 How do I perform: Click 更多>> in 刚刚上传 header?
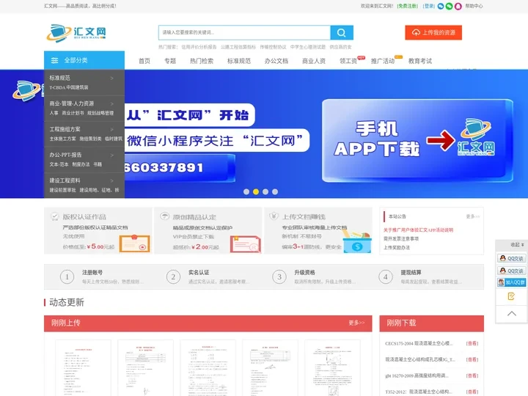coord(356,323)
